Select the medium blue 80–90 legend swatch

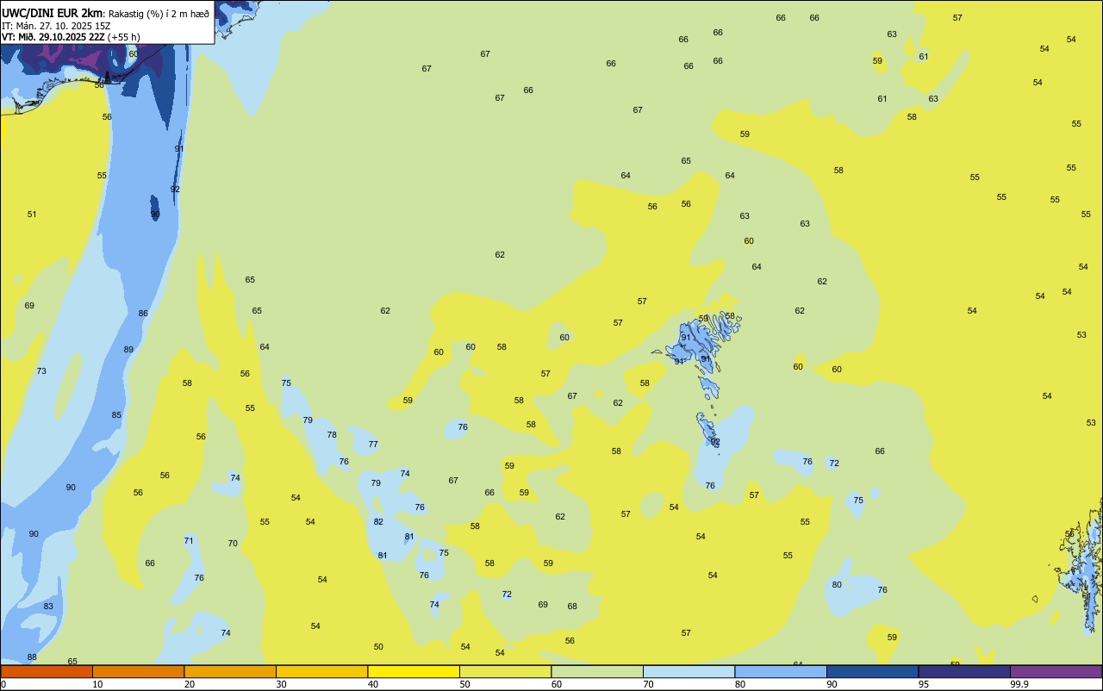781,671
